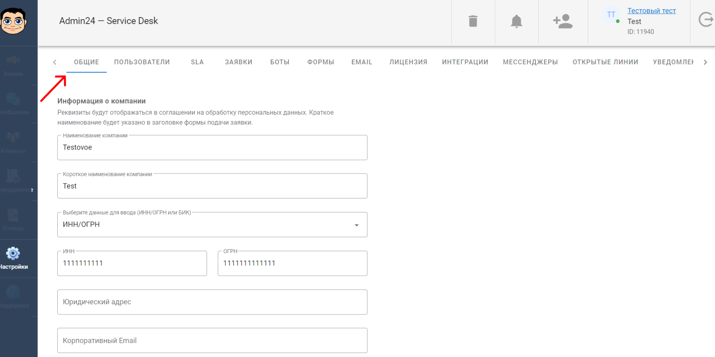Open the Тестовый тест profile link
This screenshot has height=357, width=715.
pyautogui.click(x=651, y=11)
